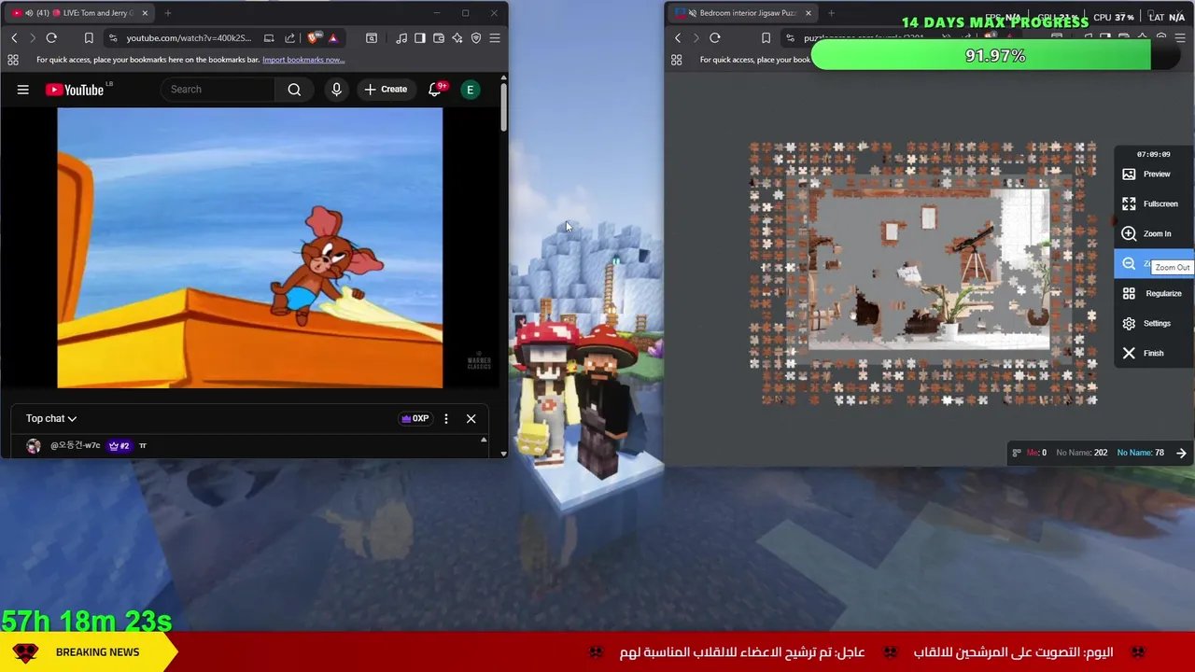
Task: Open YouTube notifications bell
Action: [435, 90]
